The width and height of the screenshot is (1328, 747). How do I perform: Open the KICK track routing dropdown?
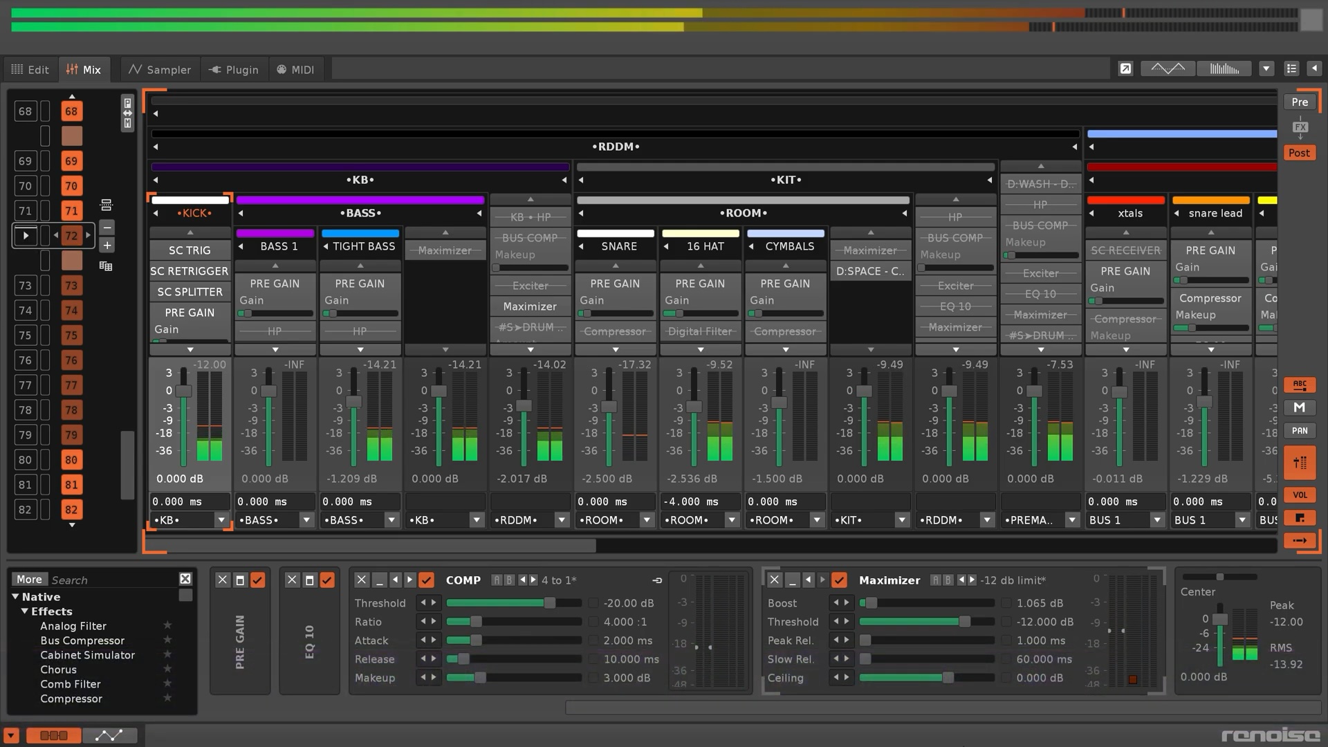coord(221,520)
